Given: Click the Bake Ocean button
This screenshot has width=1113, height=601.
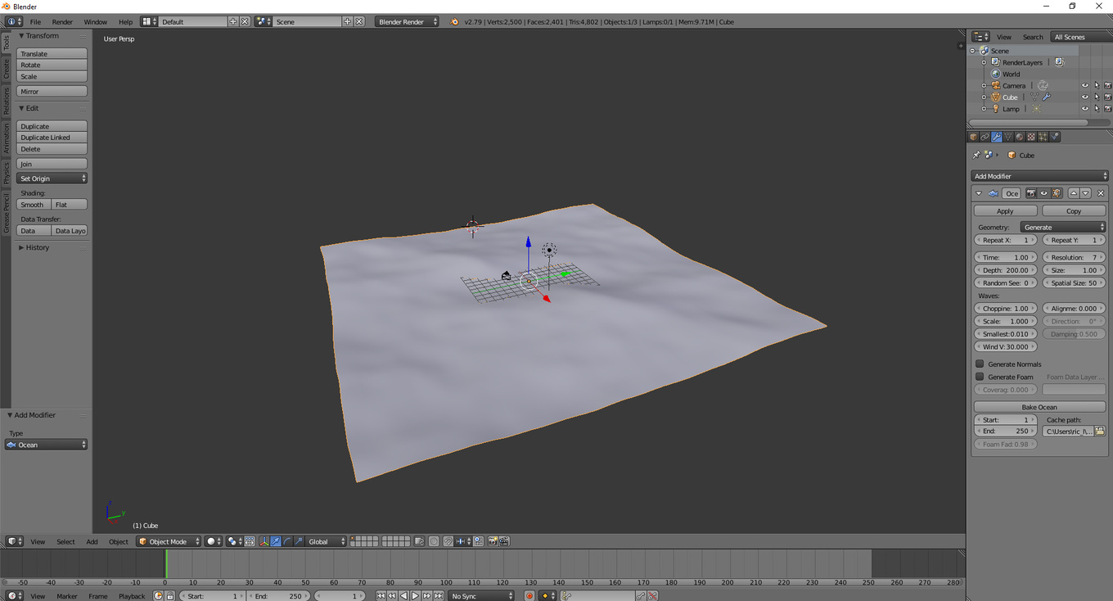Looking at the screenshot, I should pos(1039,407).
